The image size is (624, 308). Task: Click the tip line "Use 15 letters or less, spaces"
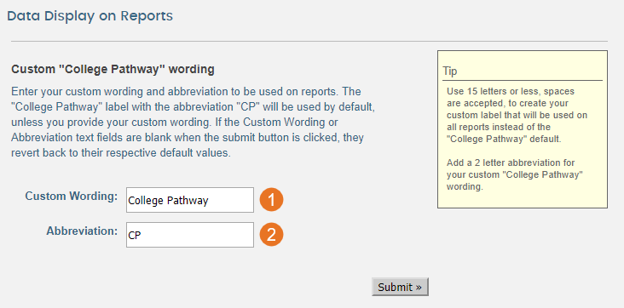[x=511, y=91]
